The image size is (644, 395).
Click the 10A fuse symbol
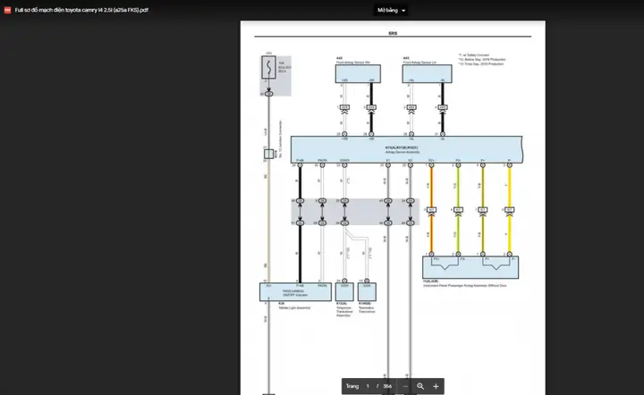[x=269, y=67]
